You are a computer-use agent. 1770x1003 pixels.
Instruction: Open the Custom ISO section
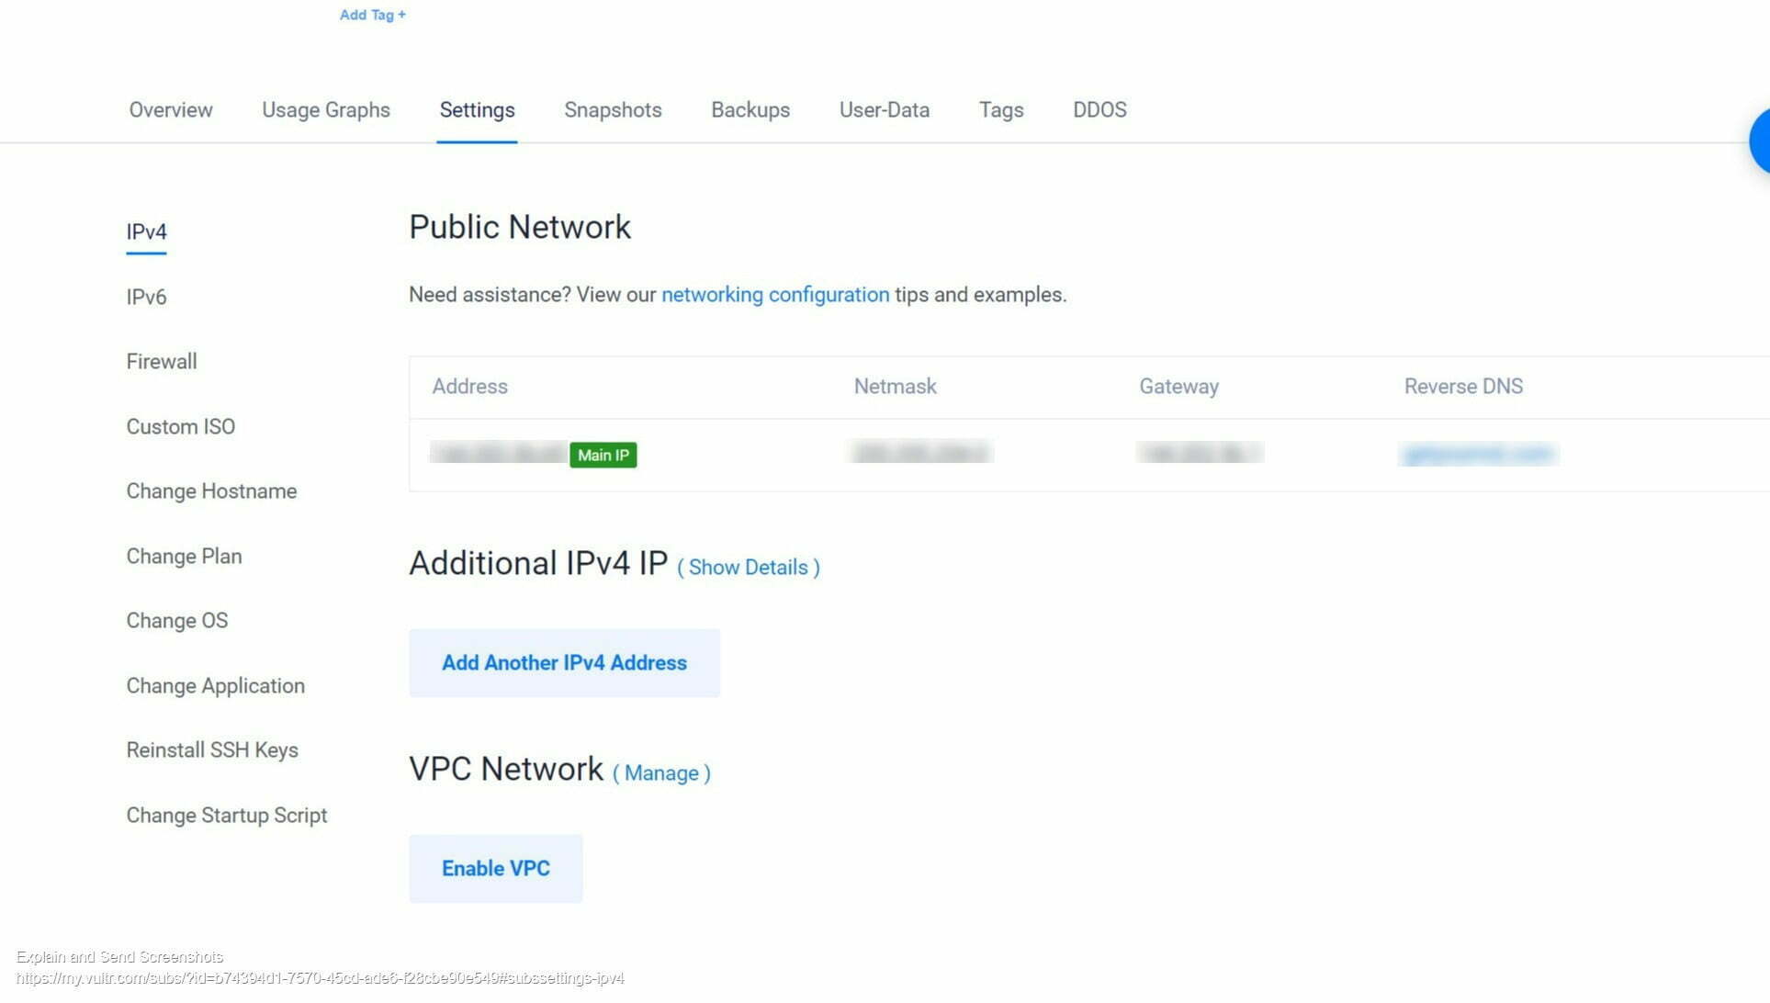click(x=181, y=426)
